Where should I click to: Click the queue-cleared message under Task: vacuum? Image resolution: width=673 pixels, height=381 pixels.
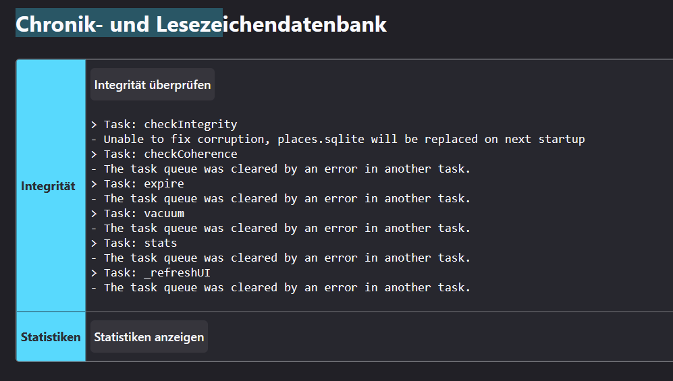tap(280, 229)
